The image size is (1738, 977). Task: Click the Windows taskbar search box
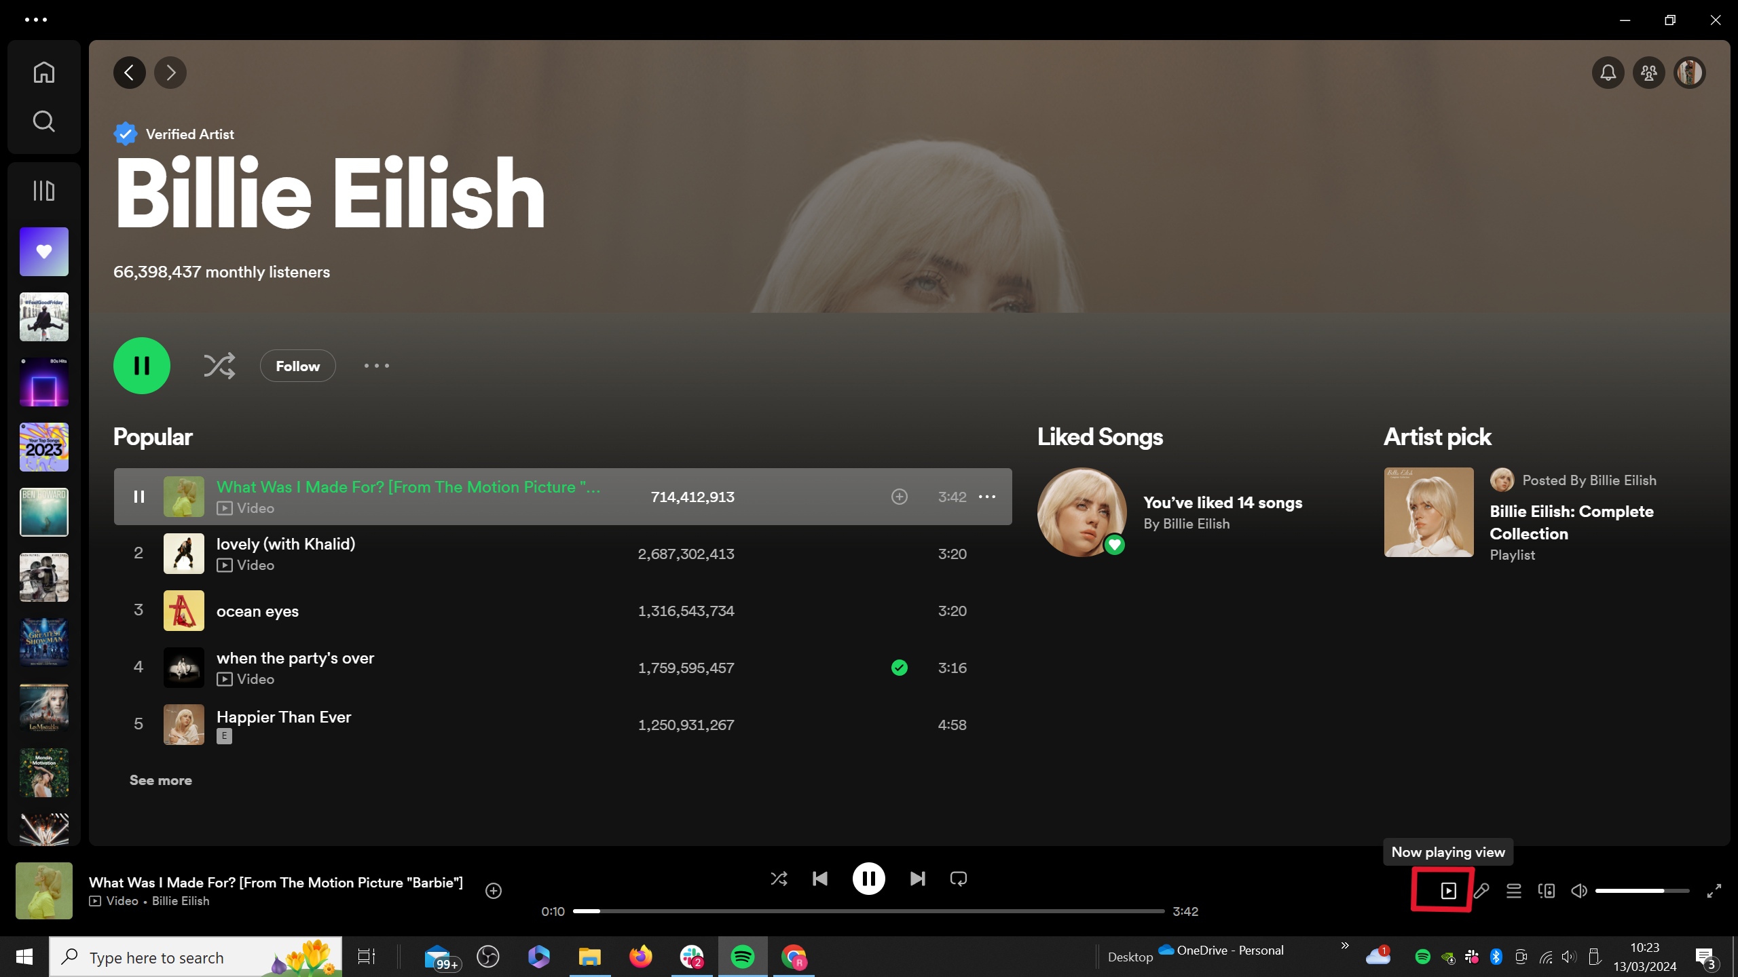click(196, 957)
